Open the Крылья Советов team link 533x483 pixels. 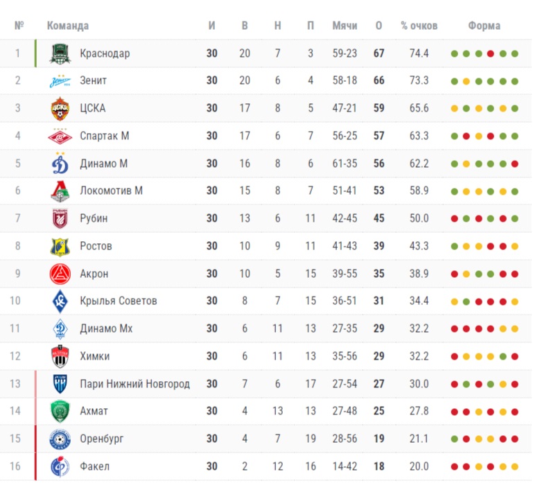tap(119, 301)
